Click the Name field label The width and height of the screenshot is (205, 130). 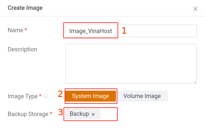click(x=15, y=30)
